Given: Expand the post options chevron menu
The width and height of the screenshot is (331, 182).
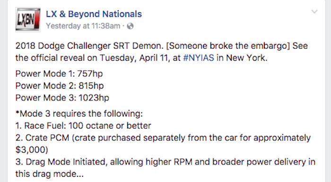Looking at the screenshot, I should click(x=314, y=12).
